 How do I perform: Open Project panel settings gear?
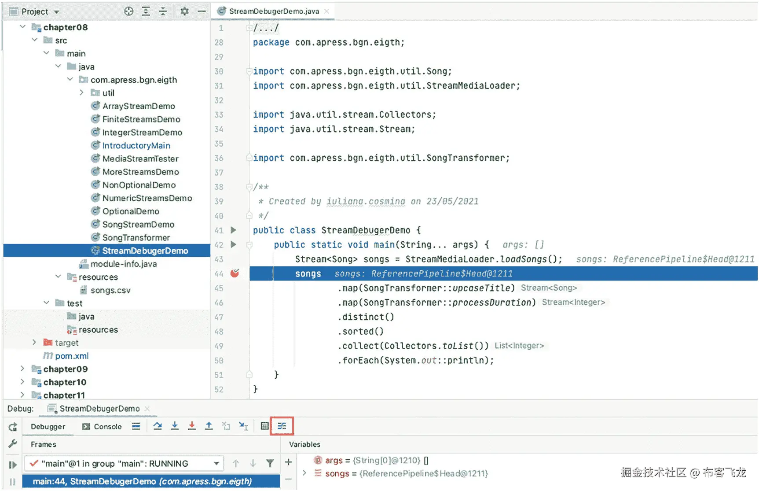pyautogui.click(x=184, y=11)
